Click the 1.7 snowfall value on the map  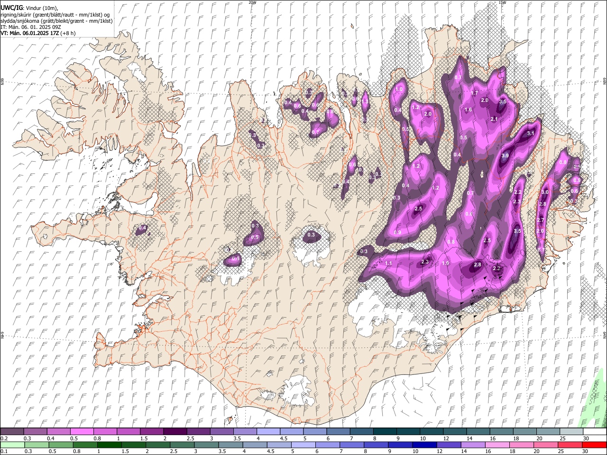(x=474, y=93)
